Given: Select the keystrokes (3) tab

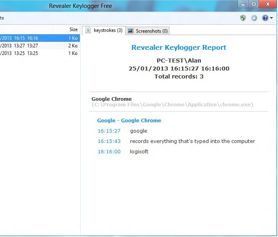Looking at the screenshot, I should point(104,30).
